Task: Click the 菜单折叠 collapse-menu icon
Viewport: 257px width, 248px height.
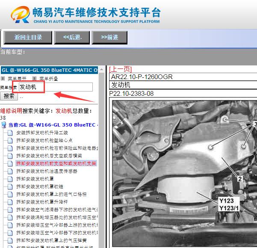Action: coord(34,79)
